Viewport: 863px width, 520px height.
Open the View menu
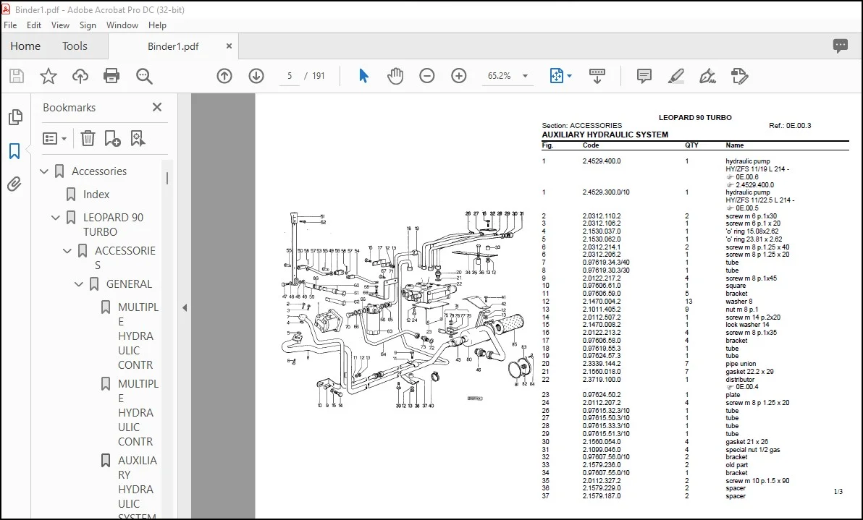(61, 25)
